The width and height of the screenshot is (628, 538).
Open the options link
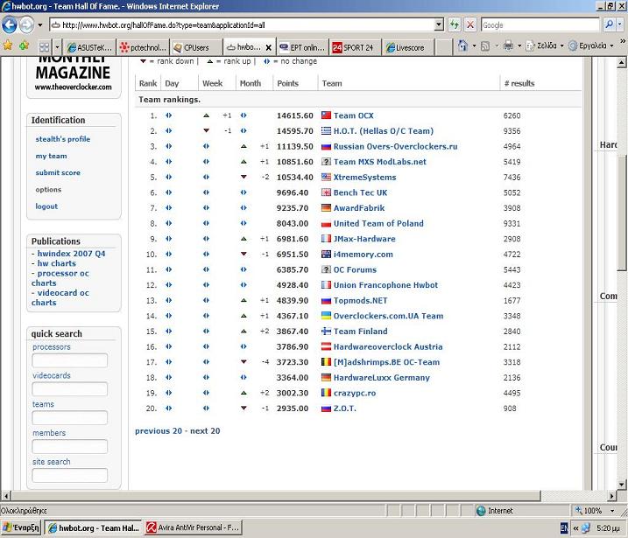48,190
